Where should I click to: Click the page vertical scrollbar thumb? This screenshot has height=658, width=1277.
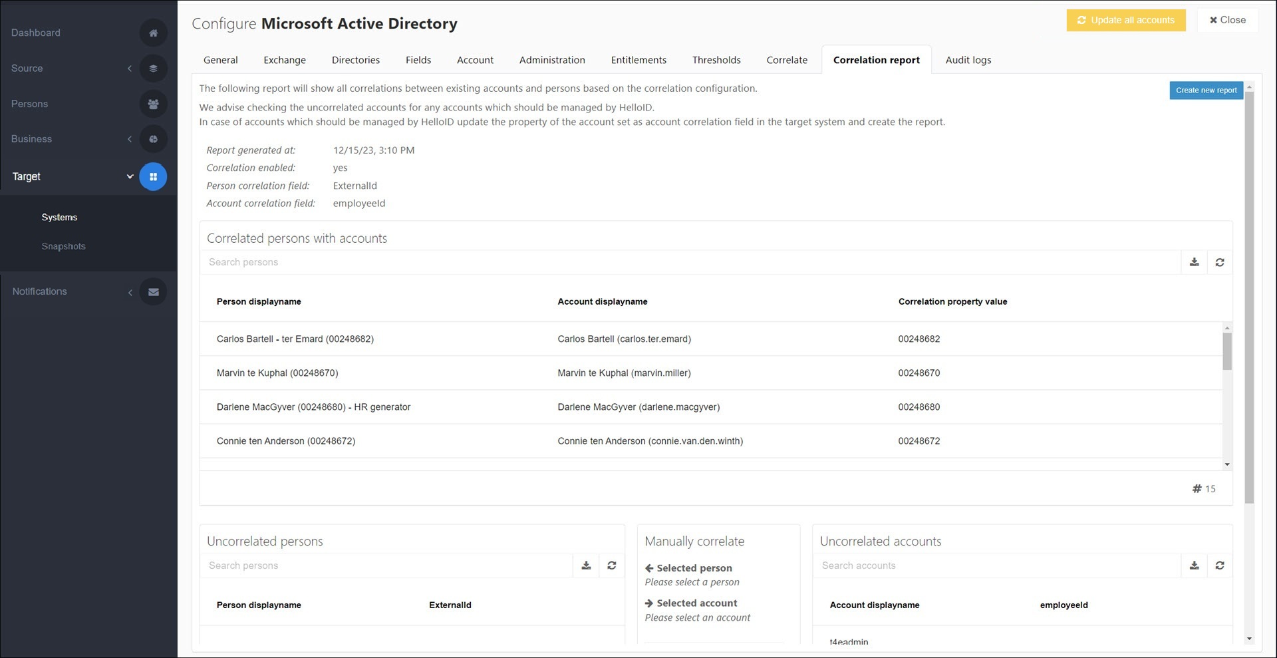1249,297
